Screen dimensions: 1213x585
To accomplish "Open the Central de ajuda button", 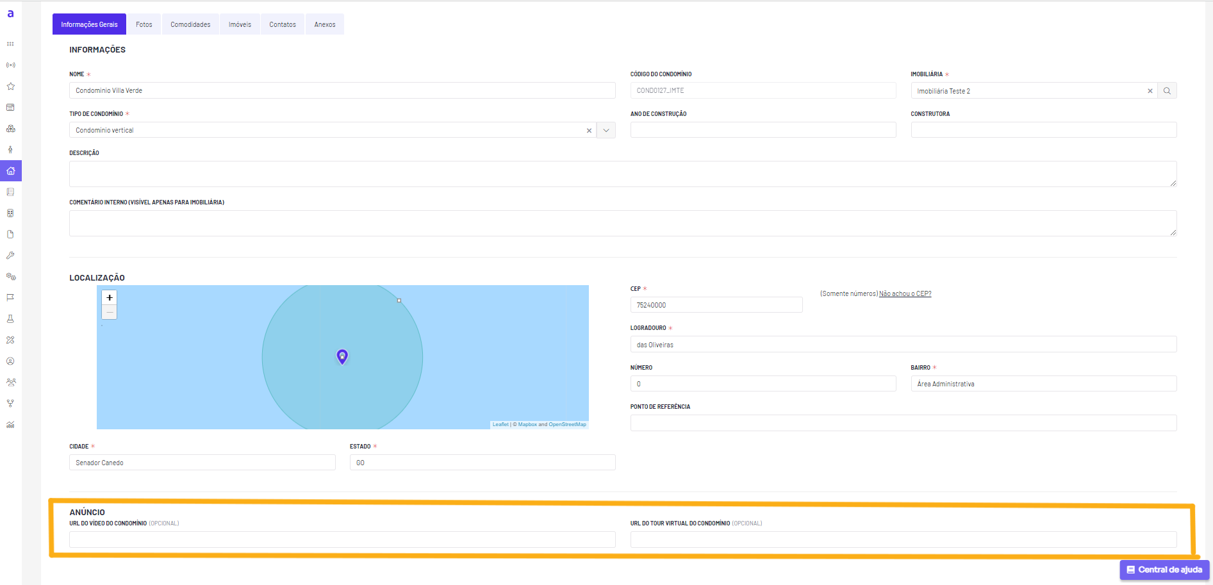I will (1164, 570).
